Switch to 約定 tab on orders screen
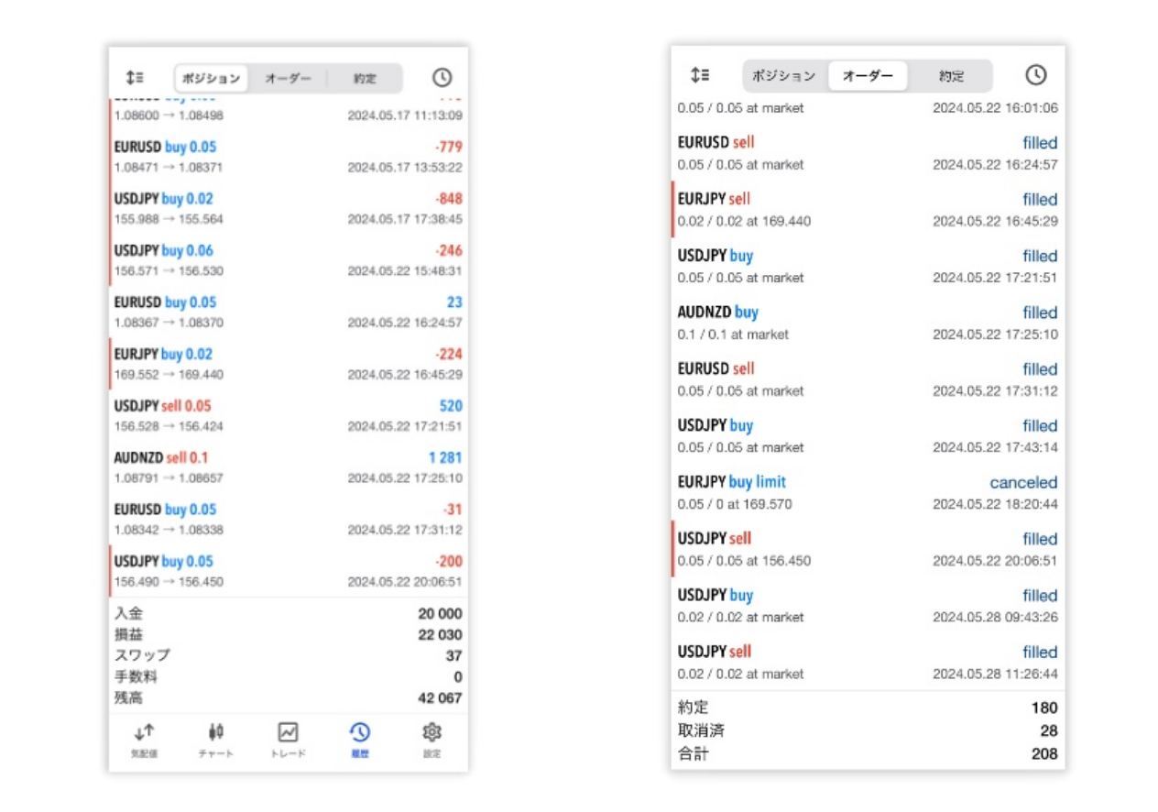The width and height of the screenshot is (1158, 812). point(951,76)
